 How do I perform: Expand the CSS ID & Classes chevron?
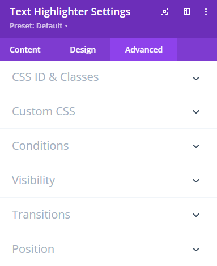coord(196,78)
